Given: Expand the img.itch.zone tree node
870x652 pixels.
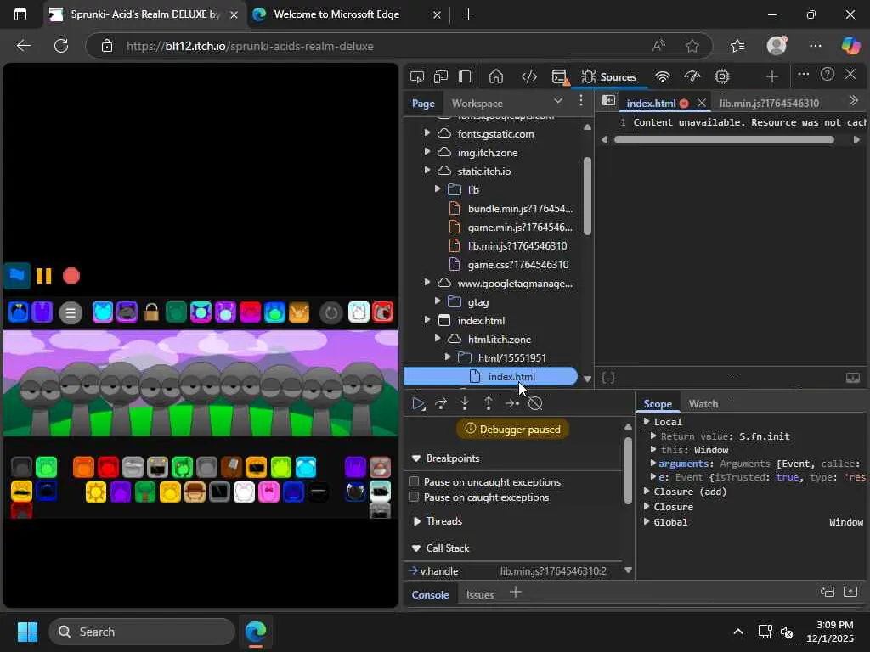Looking at the screenshot, I should pos(427,153).
